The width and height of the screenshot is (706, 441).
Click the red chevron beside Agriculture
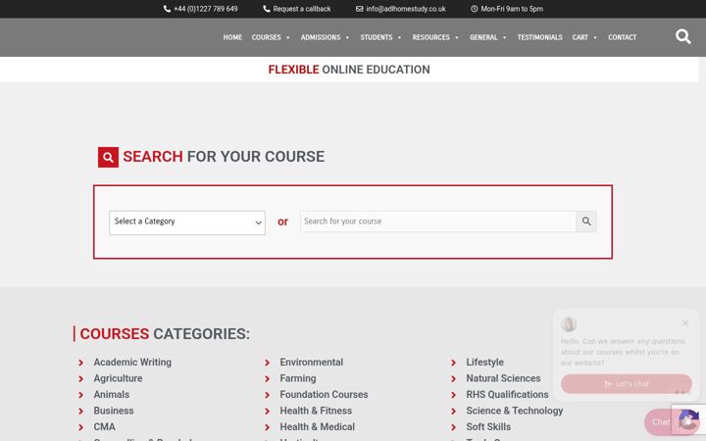coord(81,379)
